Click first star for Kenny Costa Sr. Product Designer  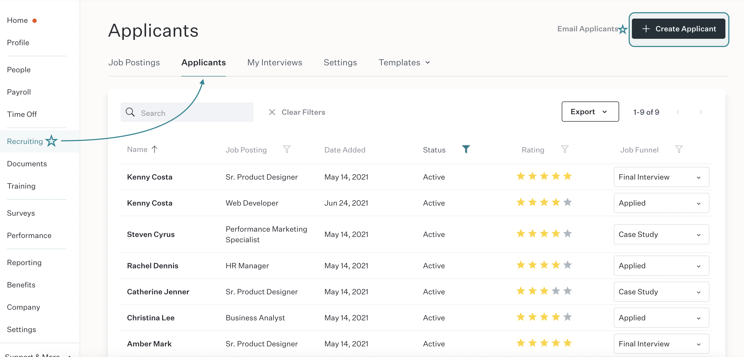coord(521,176)
